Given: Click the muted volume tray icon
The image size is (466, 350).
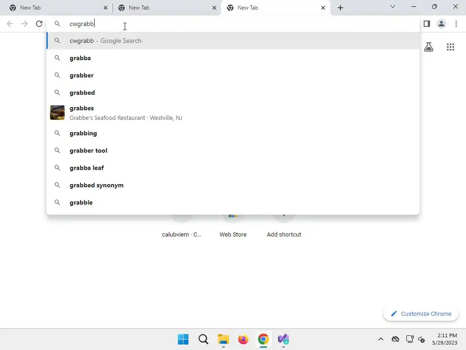Looking at the screenshot, I should tap(421, 339).
